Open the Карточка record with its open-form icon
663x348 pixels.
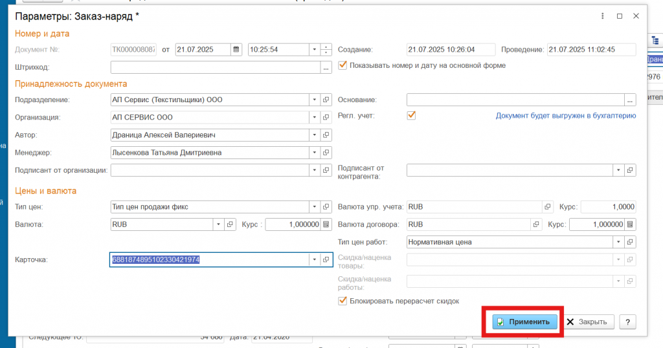point(326,259)
